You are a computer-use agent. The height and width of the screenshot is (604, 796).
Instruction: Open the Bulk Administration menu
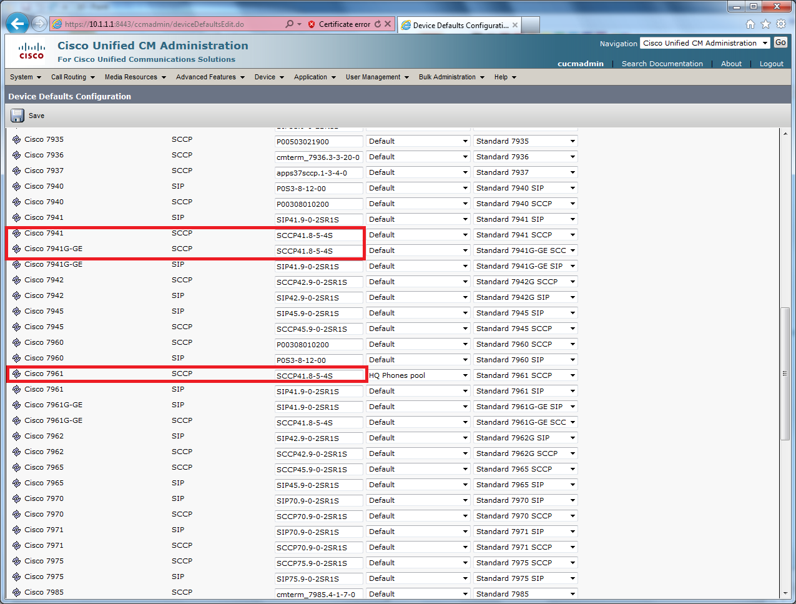[x=447, y=77]
